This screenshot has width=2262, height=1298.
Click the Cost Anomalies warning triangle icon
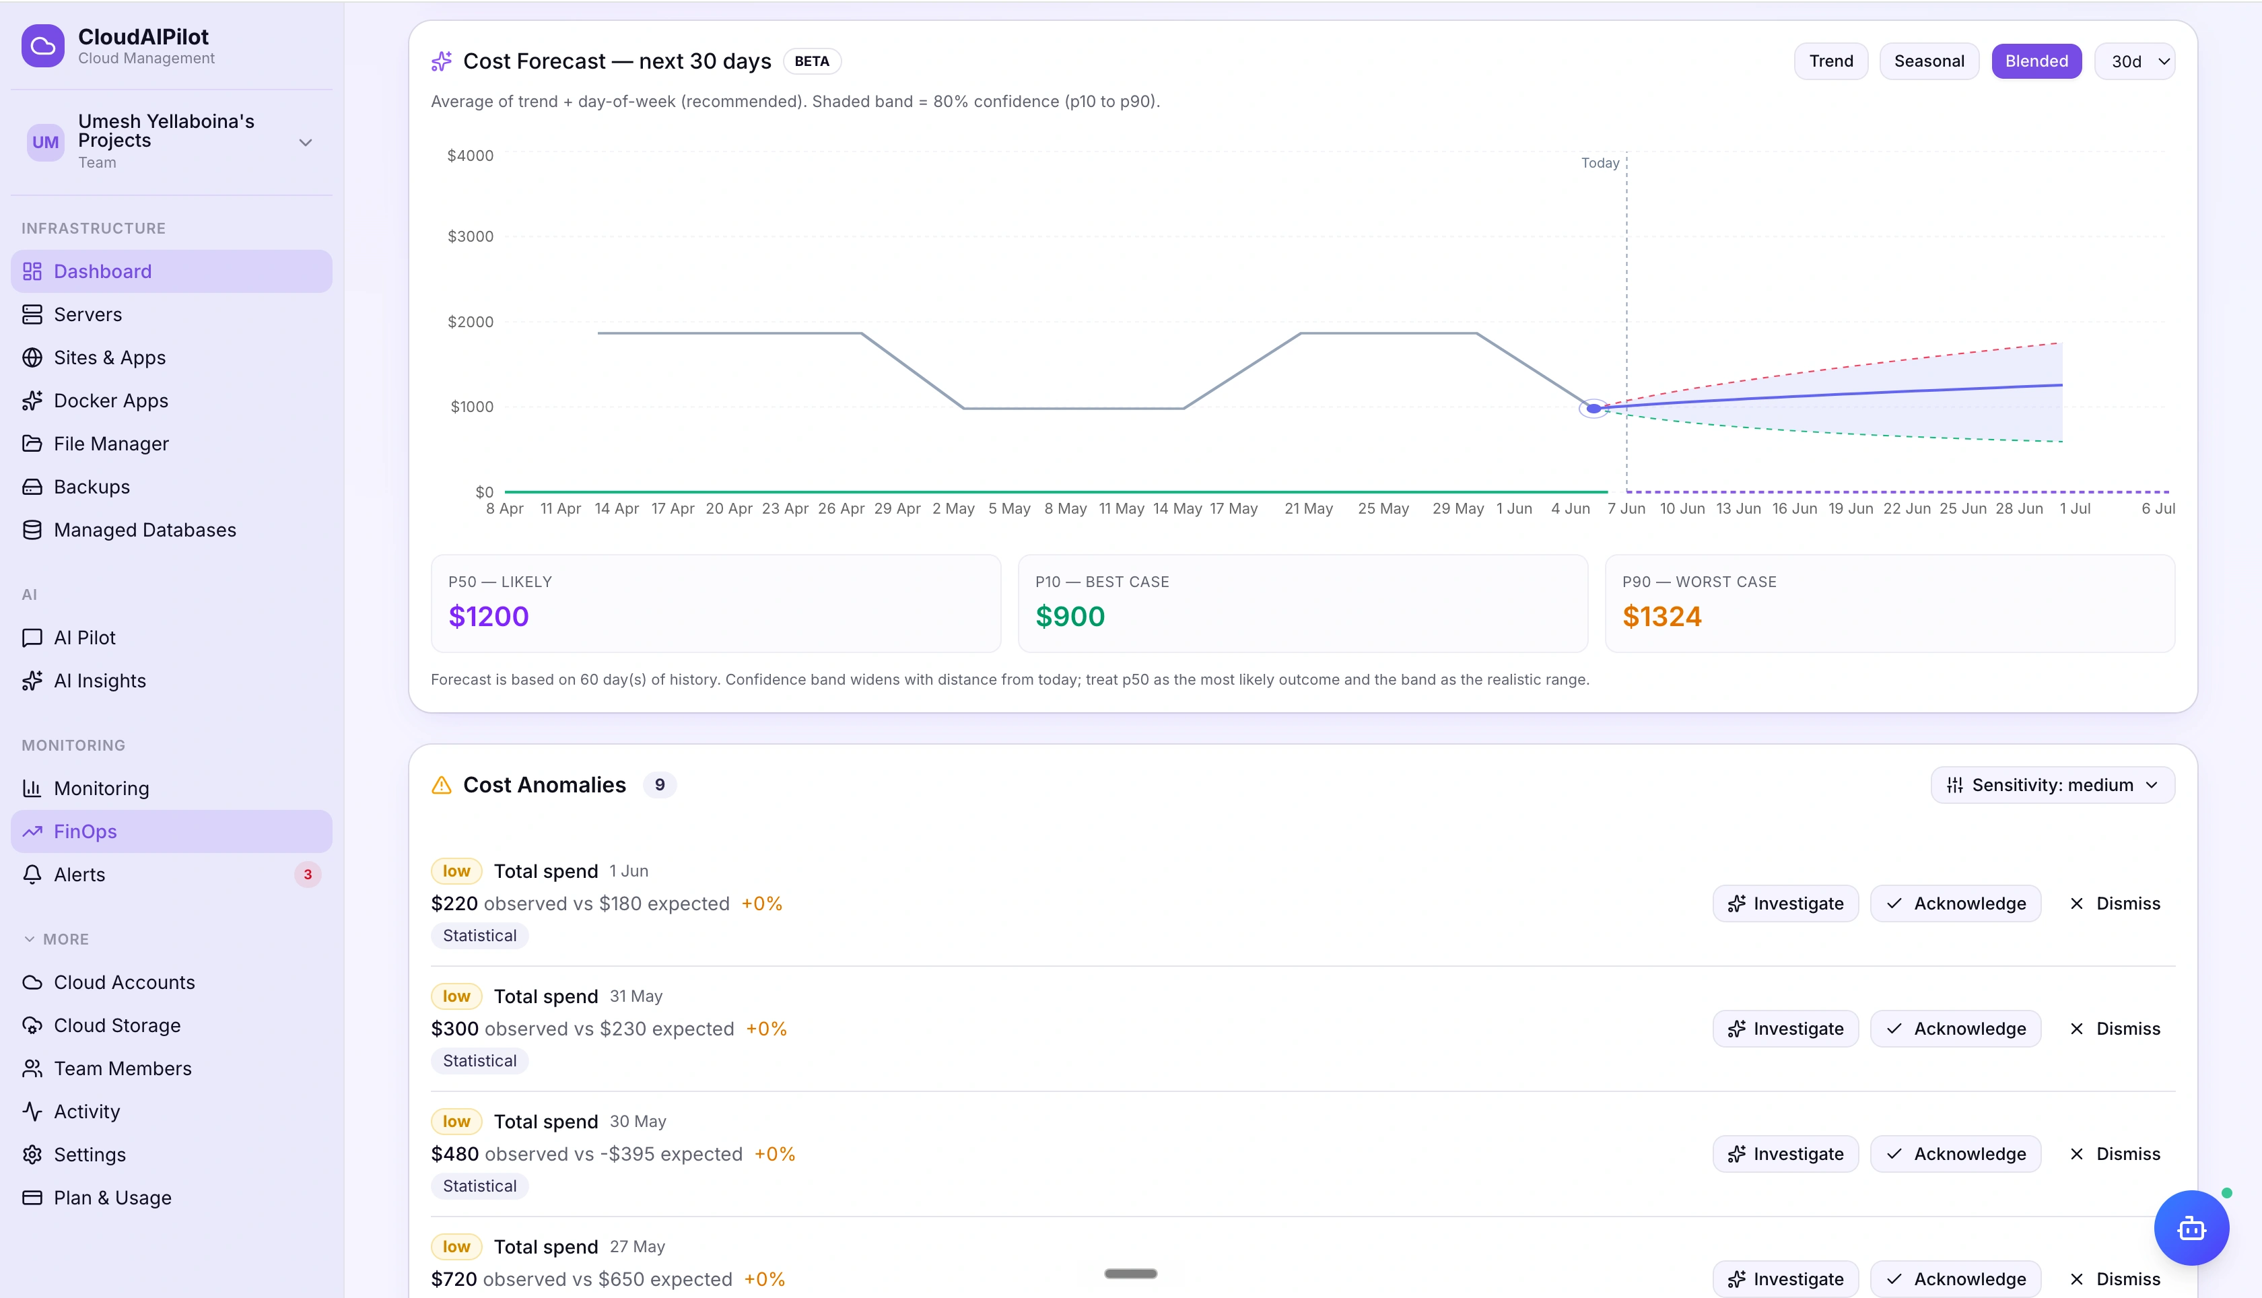tap(441, 786)
